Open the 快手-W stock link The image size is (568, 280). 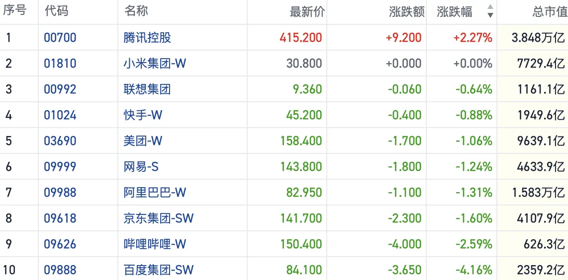(x=143, y=115)
